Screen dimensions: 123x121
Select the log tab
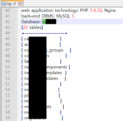coord(12,4)
